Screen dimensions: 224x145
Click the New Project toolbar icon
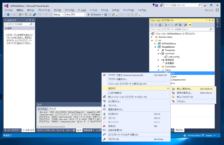coord(20,14)
